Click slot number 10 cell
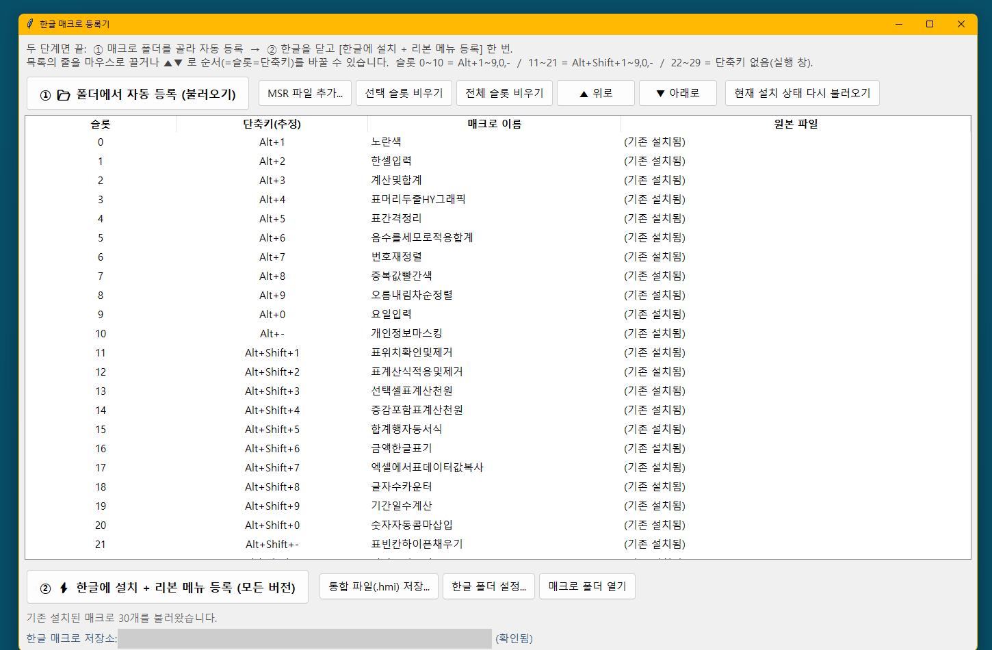 coord(101,334)
